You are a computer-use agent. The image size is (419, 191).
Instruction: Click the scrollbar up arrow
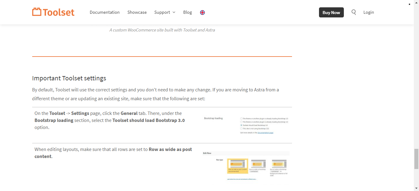pos(416,2)
